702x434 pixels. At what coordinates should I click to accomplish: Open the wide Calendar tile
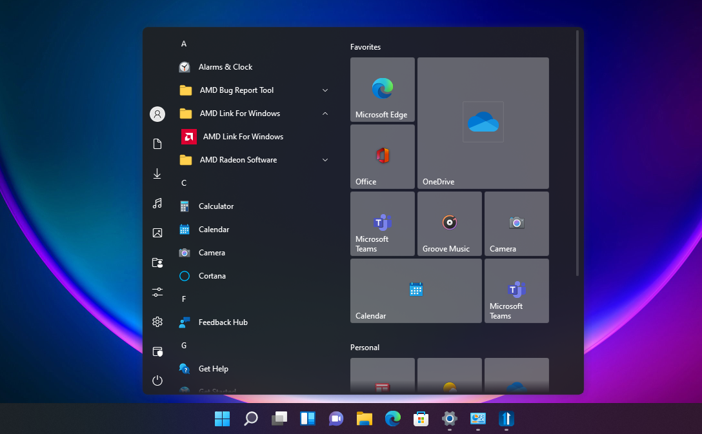point(416,291)
